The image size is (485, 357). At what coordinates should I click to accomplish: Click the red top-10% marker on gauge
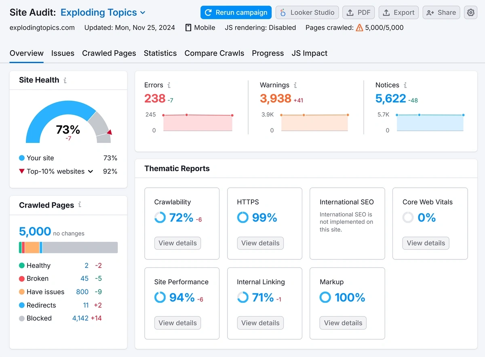pyautogui.click(x=109, y=132)
